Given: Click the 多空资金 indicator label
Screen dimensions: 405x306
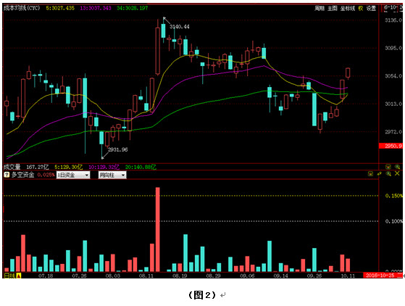Looking at the screenshot, I should pos(22,175).
